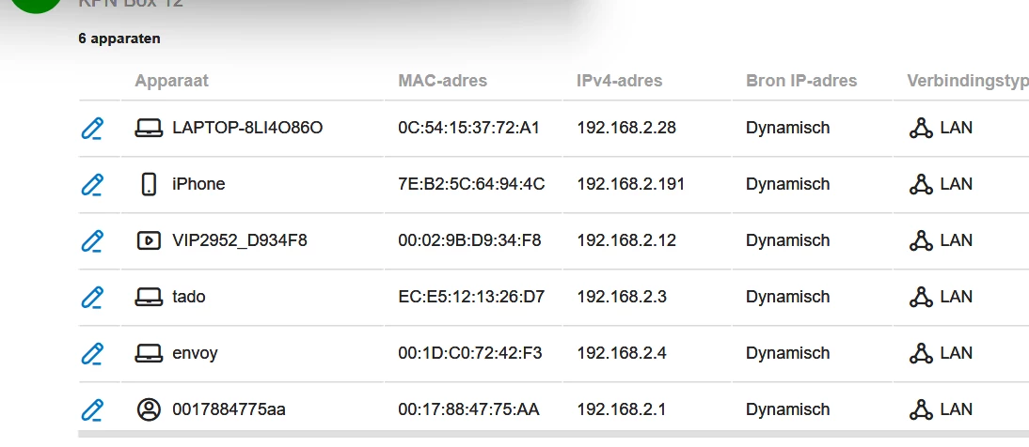Click the user icon beside 0017884775aa

149,409
